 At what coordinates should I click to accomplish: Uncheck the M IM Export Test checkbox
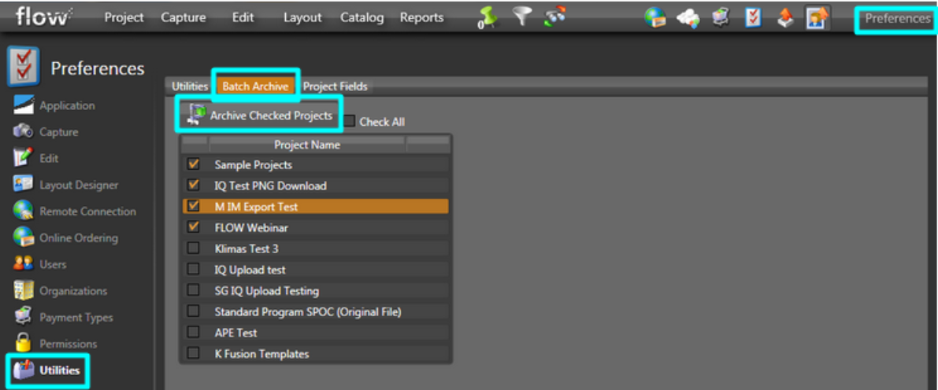pyautogui.click(x=193, y=206)
